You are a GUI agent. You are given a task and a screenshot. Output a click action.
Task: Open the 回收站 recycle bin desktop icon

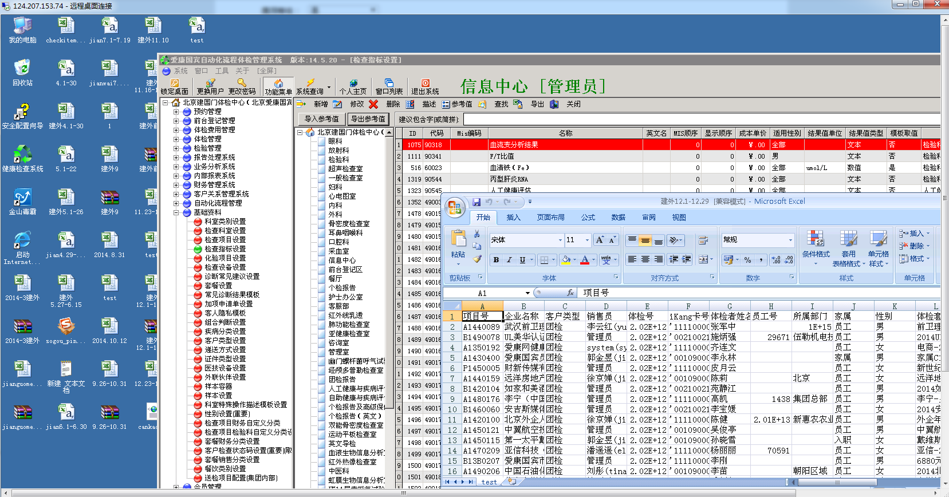[22, 68]
